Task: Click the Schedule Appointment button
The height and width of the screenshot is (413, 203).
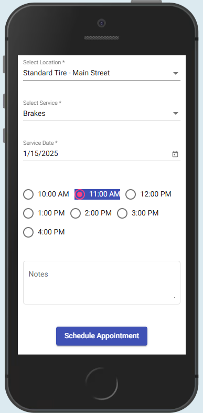Action: tap(102, 336)
